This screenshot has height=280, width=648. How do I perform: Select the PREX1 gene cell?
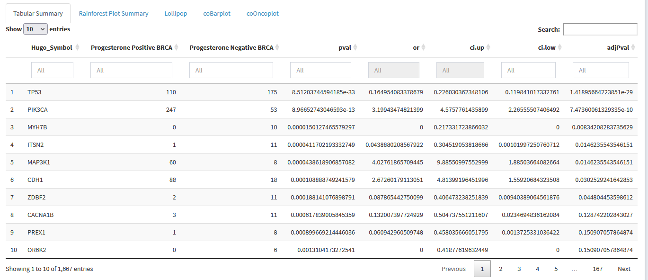click(36, 232)
